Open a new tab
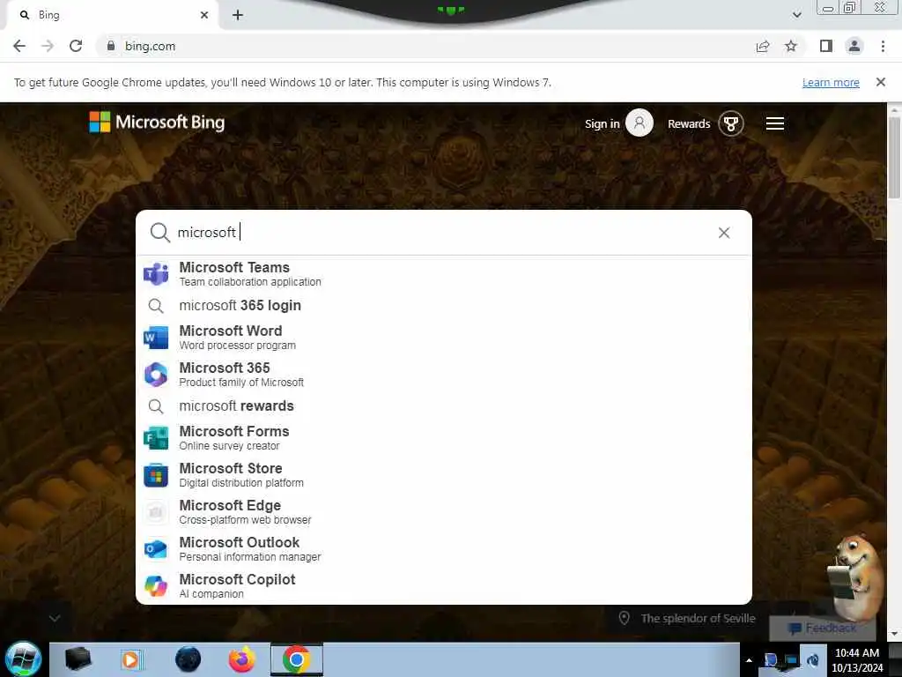 [x=238, y=15]
